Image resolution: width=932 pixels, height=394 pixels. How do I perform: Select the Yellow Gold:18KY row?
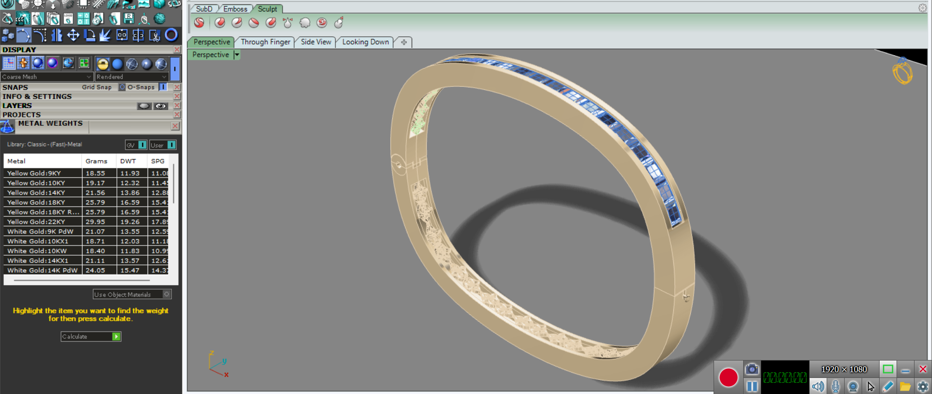pyautogui.click(x=36, y=202)
